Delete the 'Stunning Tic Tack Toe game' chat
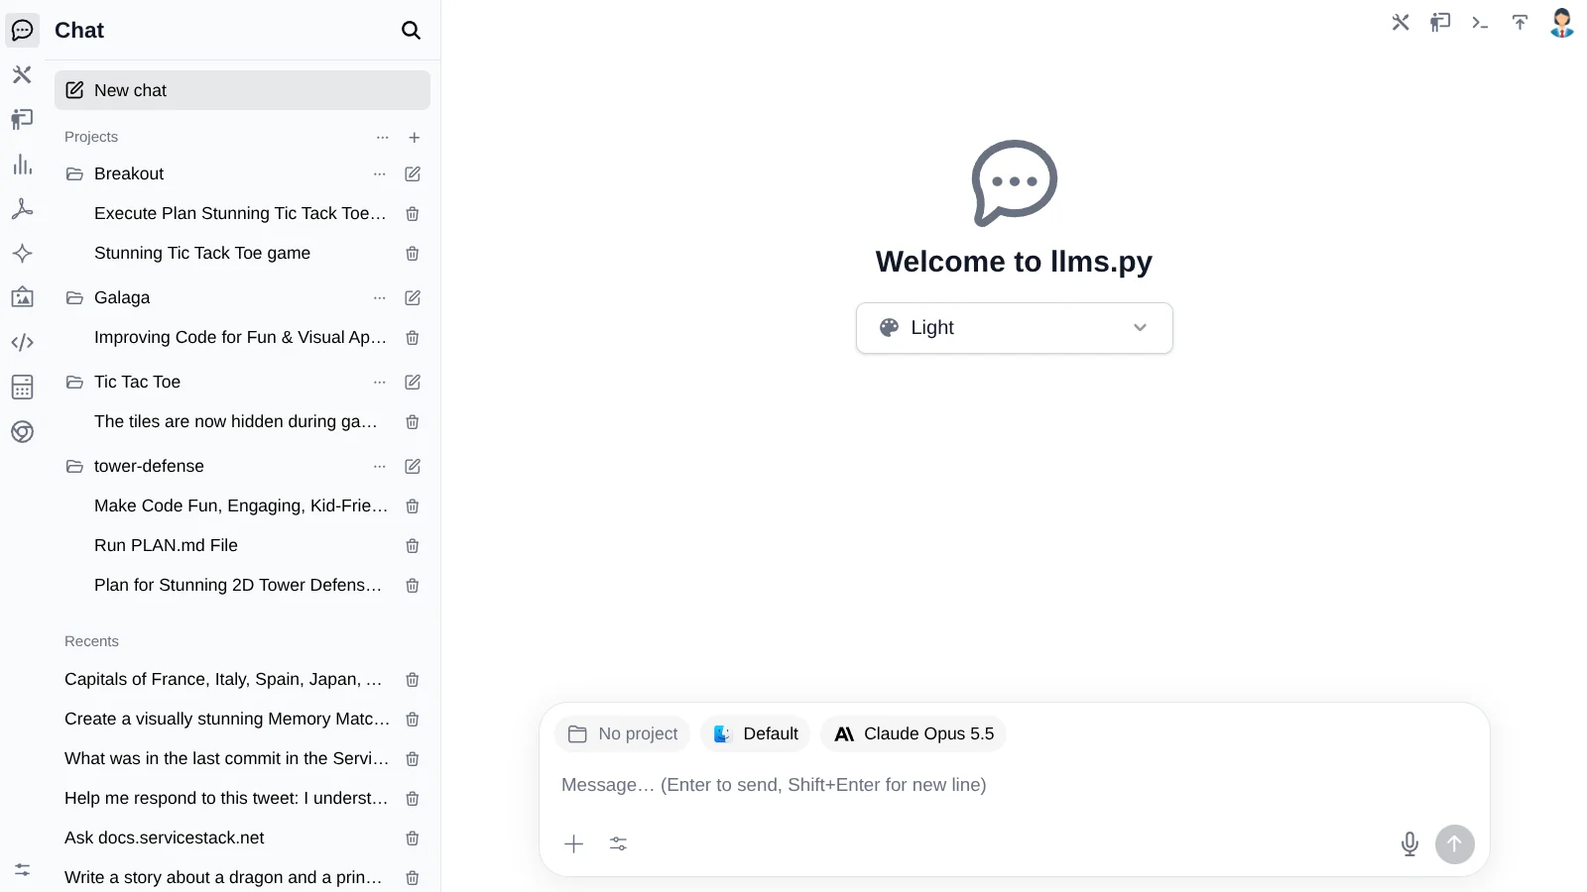 (x=413, y=254)
